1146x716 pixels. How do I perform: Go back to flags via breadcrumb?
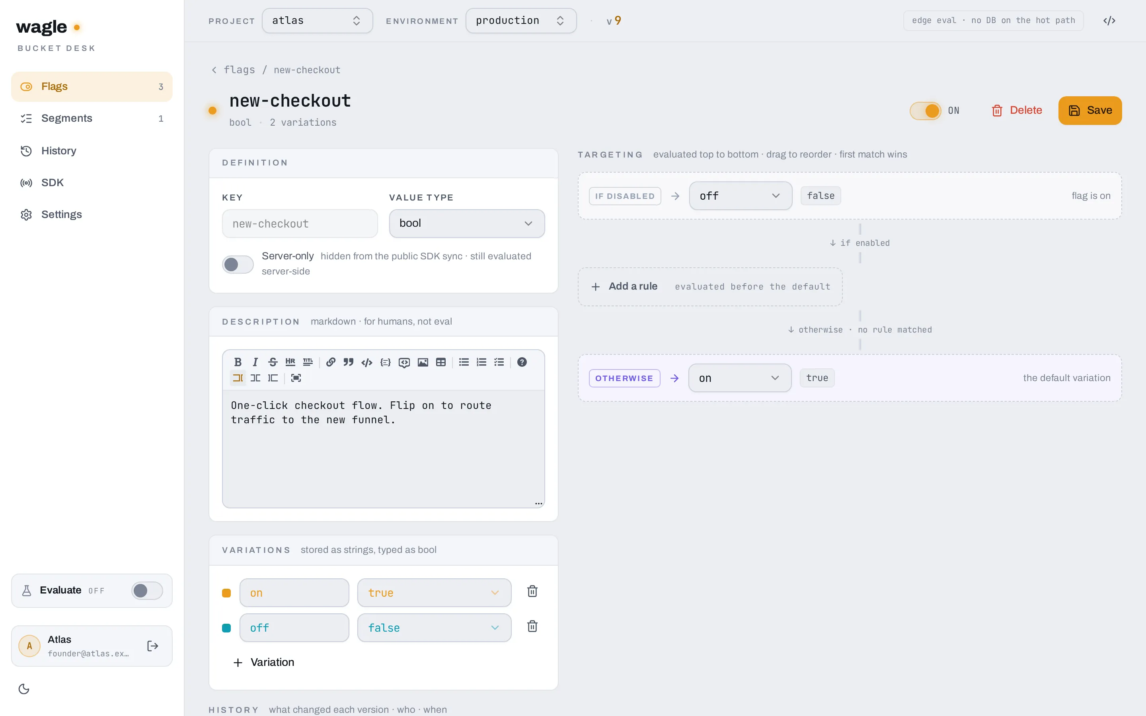pos(234,70)
